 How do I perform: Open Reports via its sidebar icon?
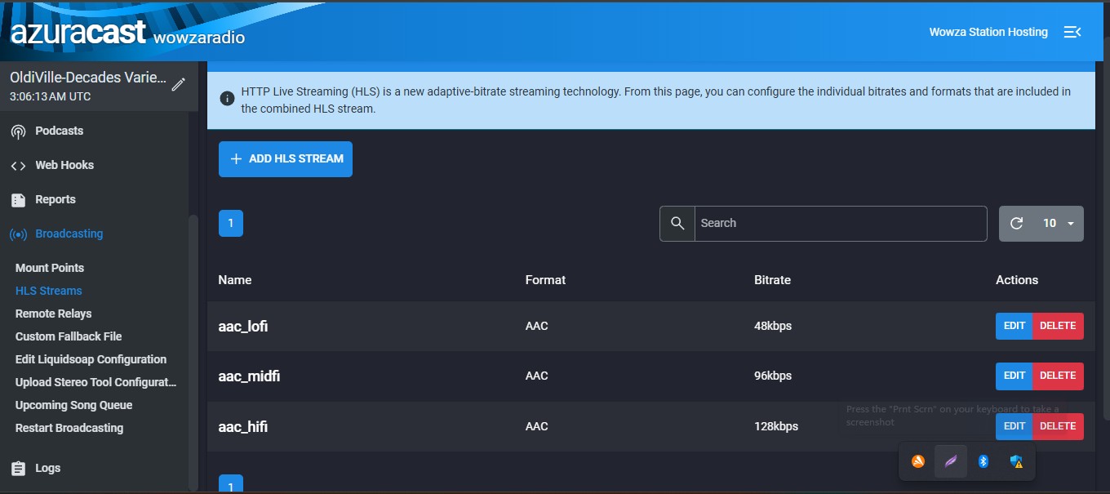click(x=18, y=199)
